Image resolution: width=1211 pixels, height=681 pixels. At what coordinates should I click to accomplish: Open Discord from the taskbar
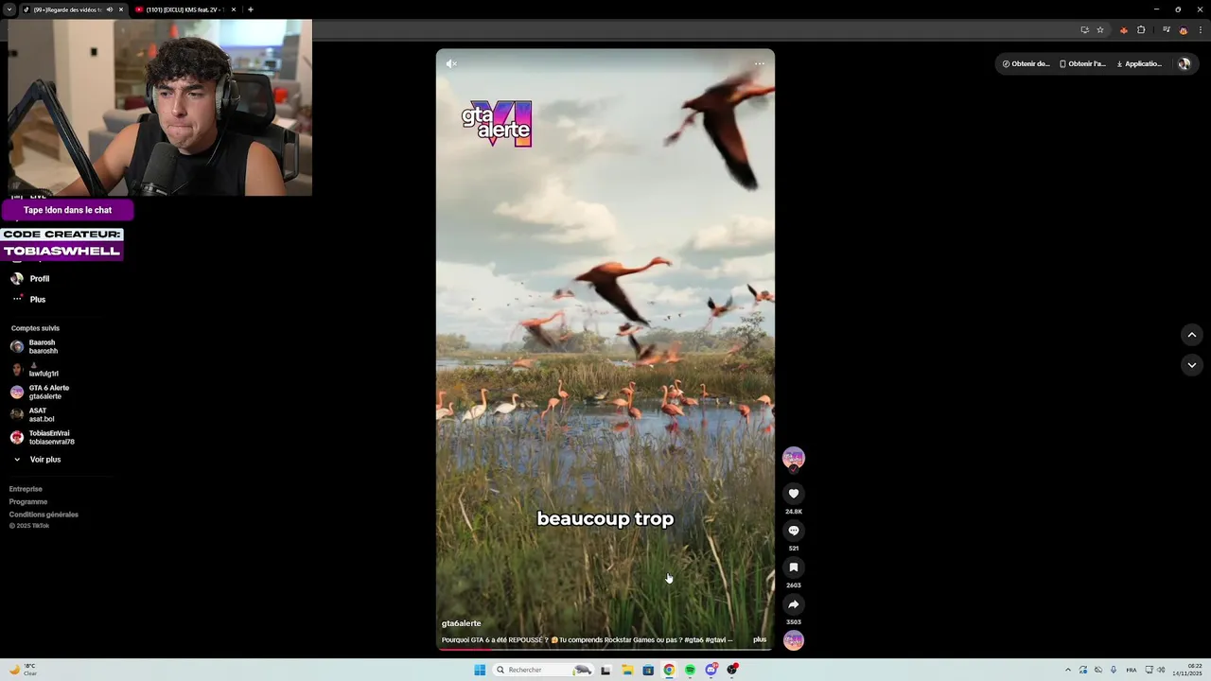click(711, 670)
